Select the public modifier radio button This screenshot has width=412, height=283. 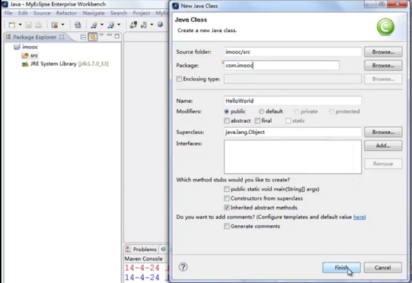click(226, 111)
